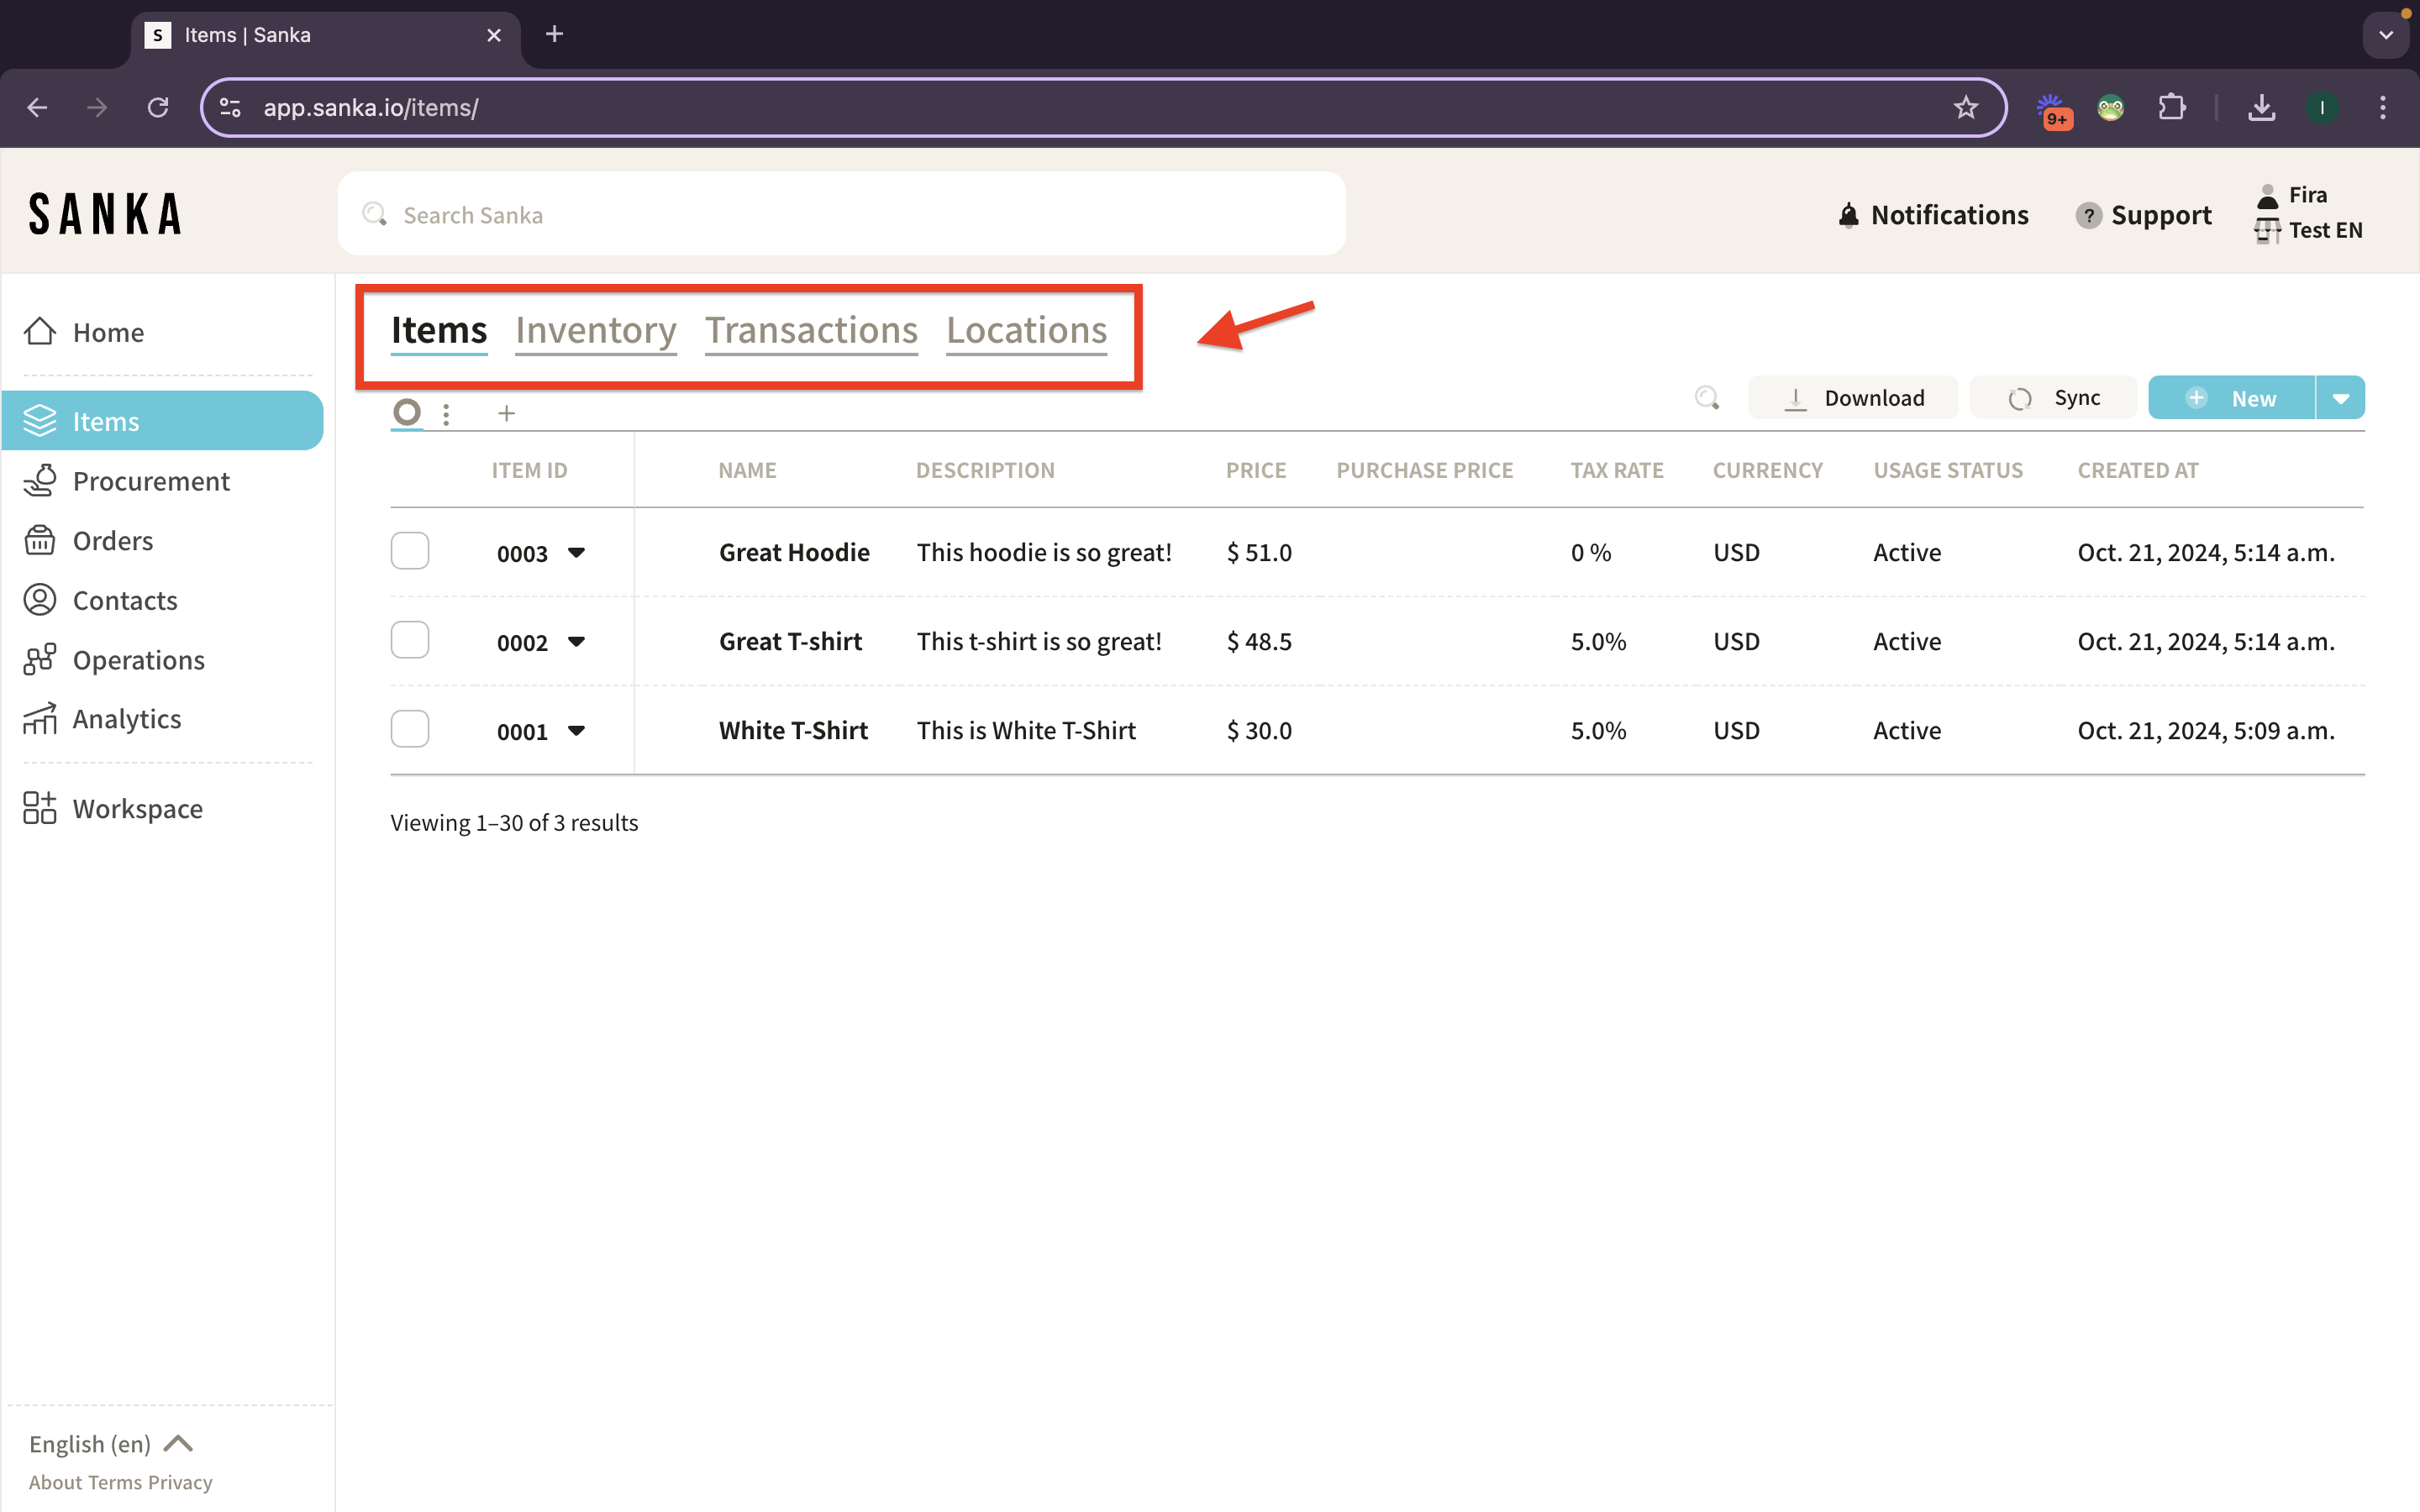The image size is (2420, 1512).
Task: Click the Operations sidebar icon
Action: (x=40, y=660)
